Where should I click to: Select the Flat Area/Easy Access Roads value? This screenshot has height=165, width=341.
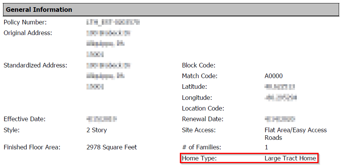(x=295, y=133)
